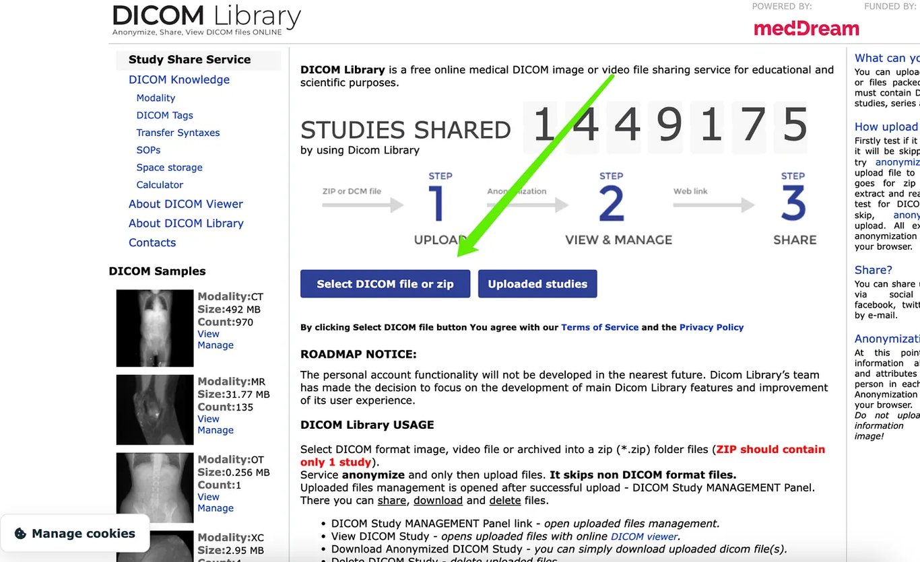Click the Size:492 MB text
This screenshot has width=920, height=562.
[x=229, y=310]
